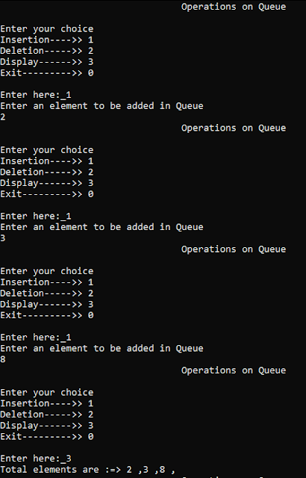306x478 pixels.
Task: Click the entered value 2 below the first add prompt
Action: [3, 117]
